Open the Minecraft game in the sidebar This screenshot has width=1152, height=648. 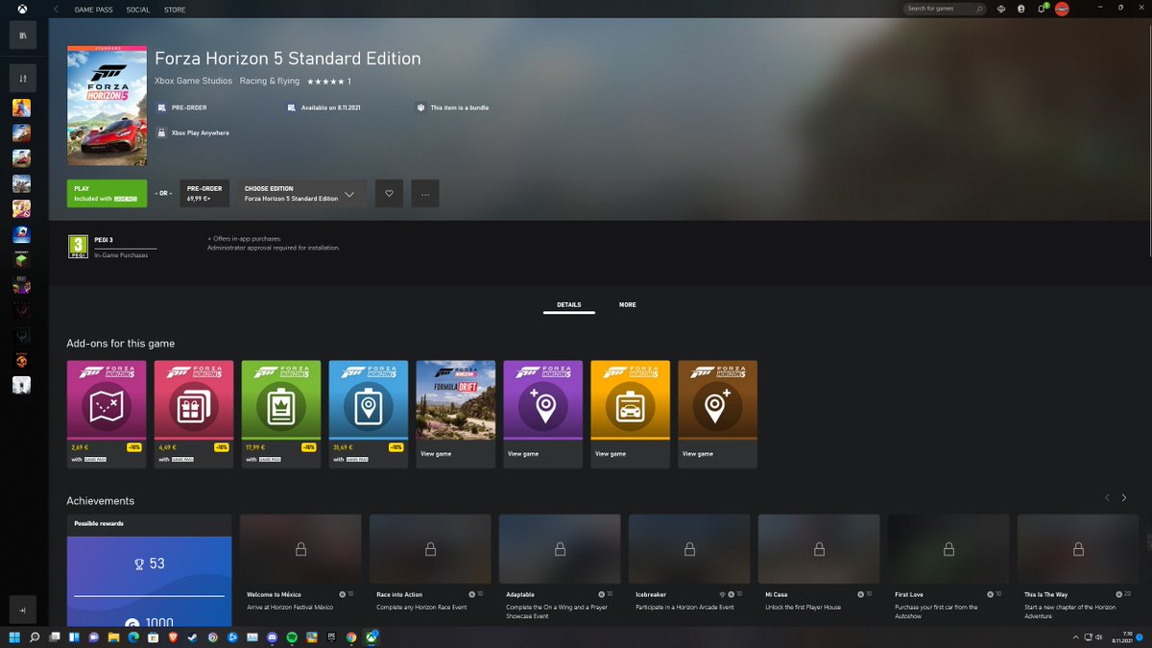pyautogui.click(x=22, y=259)
